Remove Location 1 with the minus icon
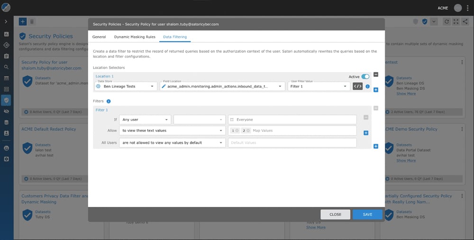The height and width of the screenshot is (240, 474). tap(376, 74)
